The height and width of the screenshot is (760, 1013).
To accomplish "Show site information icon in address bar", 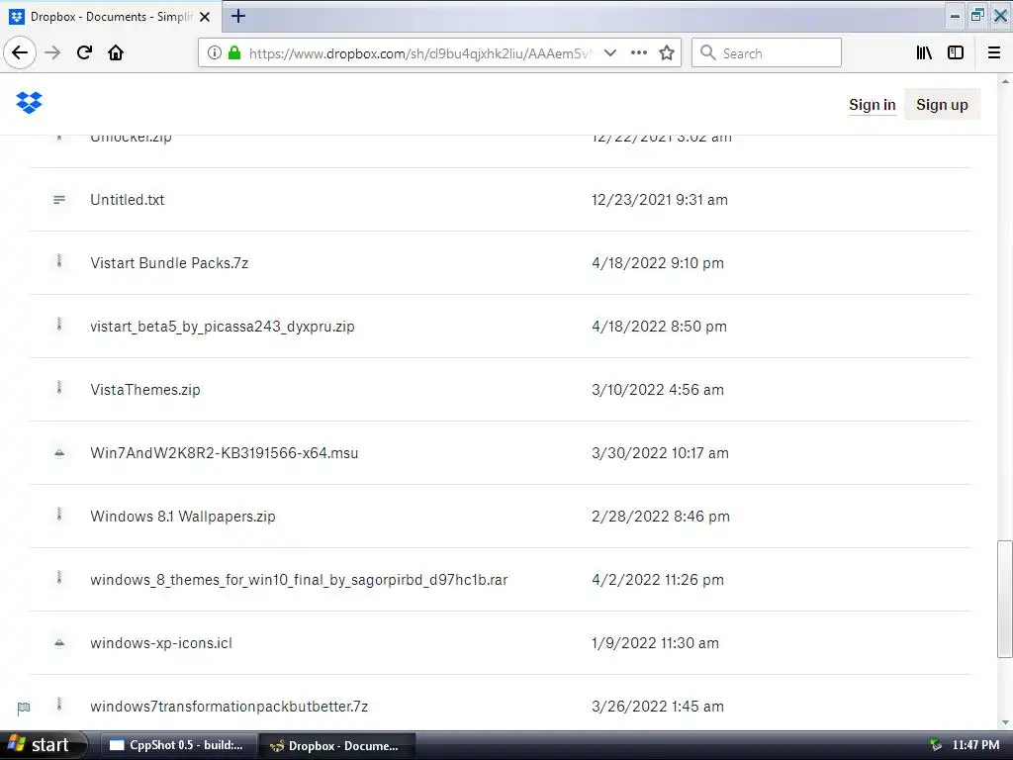I will coord(215,53).
